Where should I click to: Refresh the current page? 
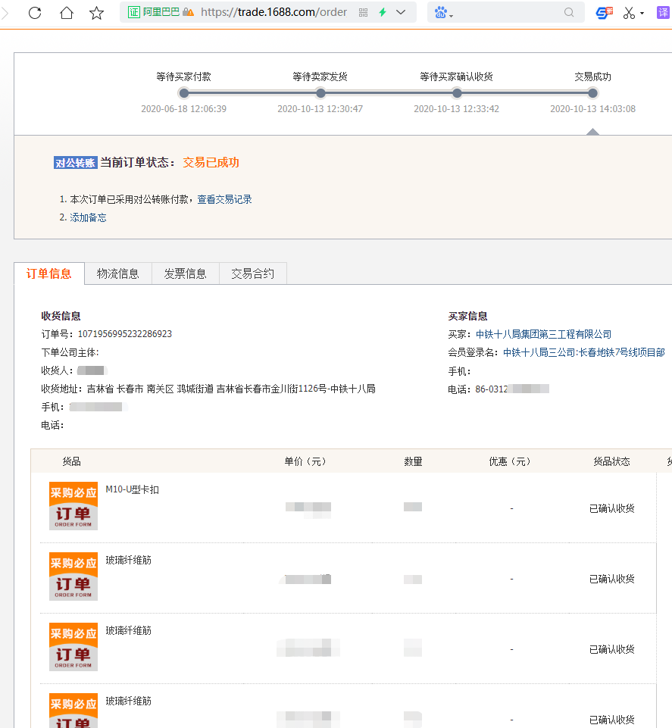(x=33, y=12)
